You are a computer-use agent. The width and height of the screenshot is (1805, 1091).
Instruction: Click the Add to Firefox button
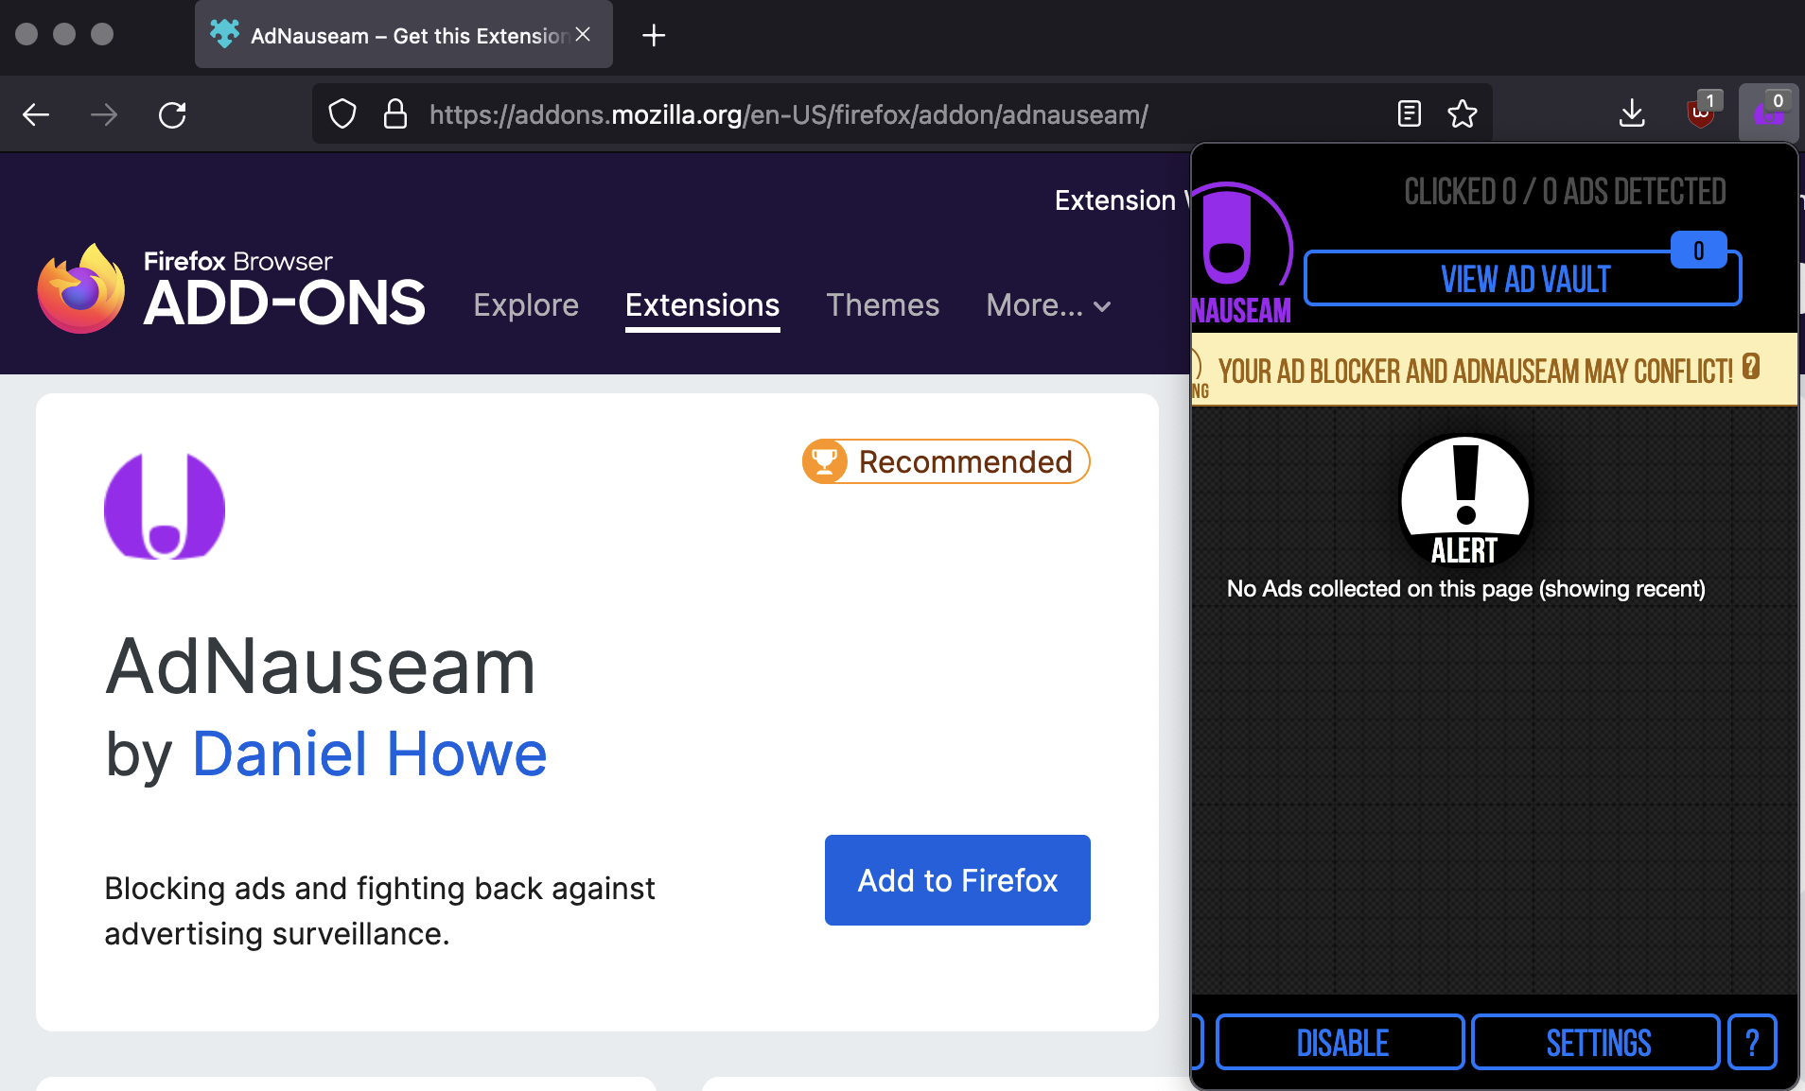(957, 880)
